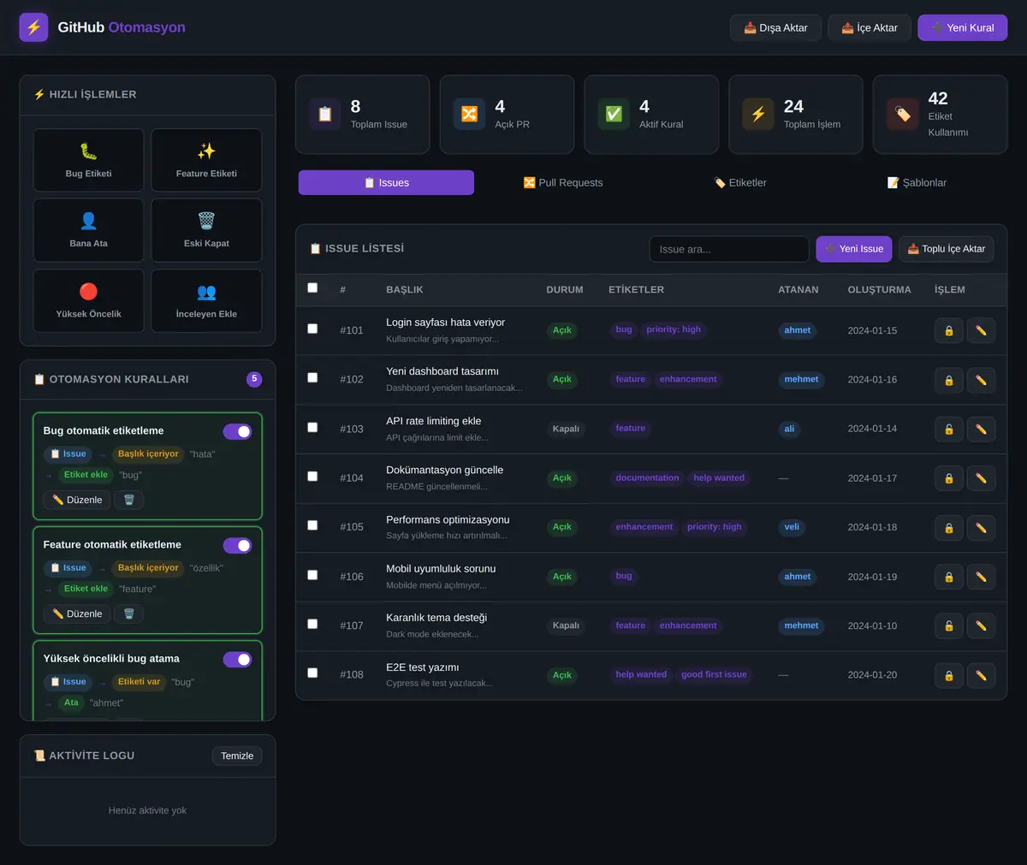The image size is (1027, 865).
Task: Edit issue #107 with its pencil icon
Action: (x=981, y=625)
